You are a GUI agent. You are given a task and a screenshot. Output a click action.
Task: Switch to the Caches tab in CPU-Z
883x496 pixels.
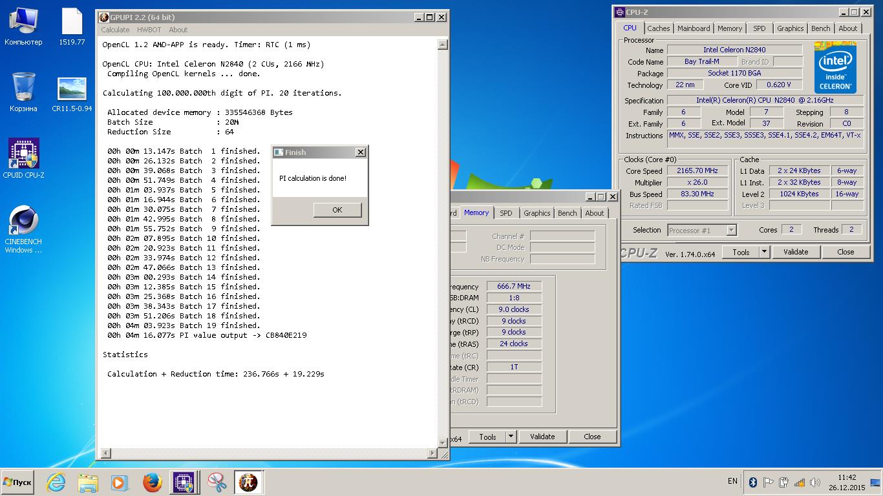click(659, 28)
